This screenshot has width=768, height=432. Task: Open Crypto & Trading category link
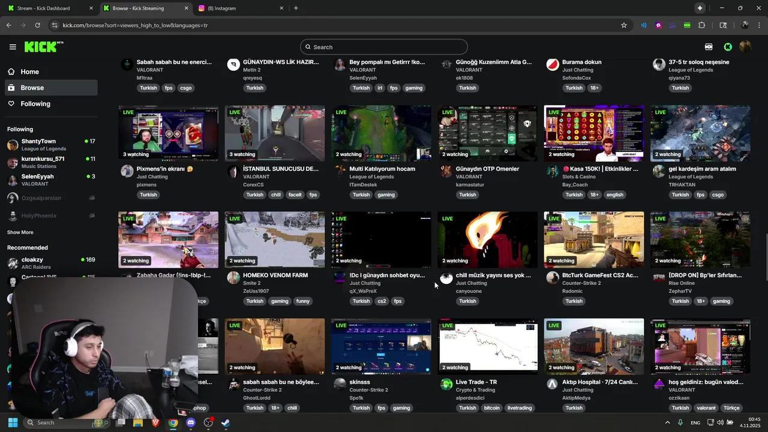tap(476, 390)
